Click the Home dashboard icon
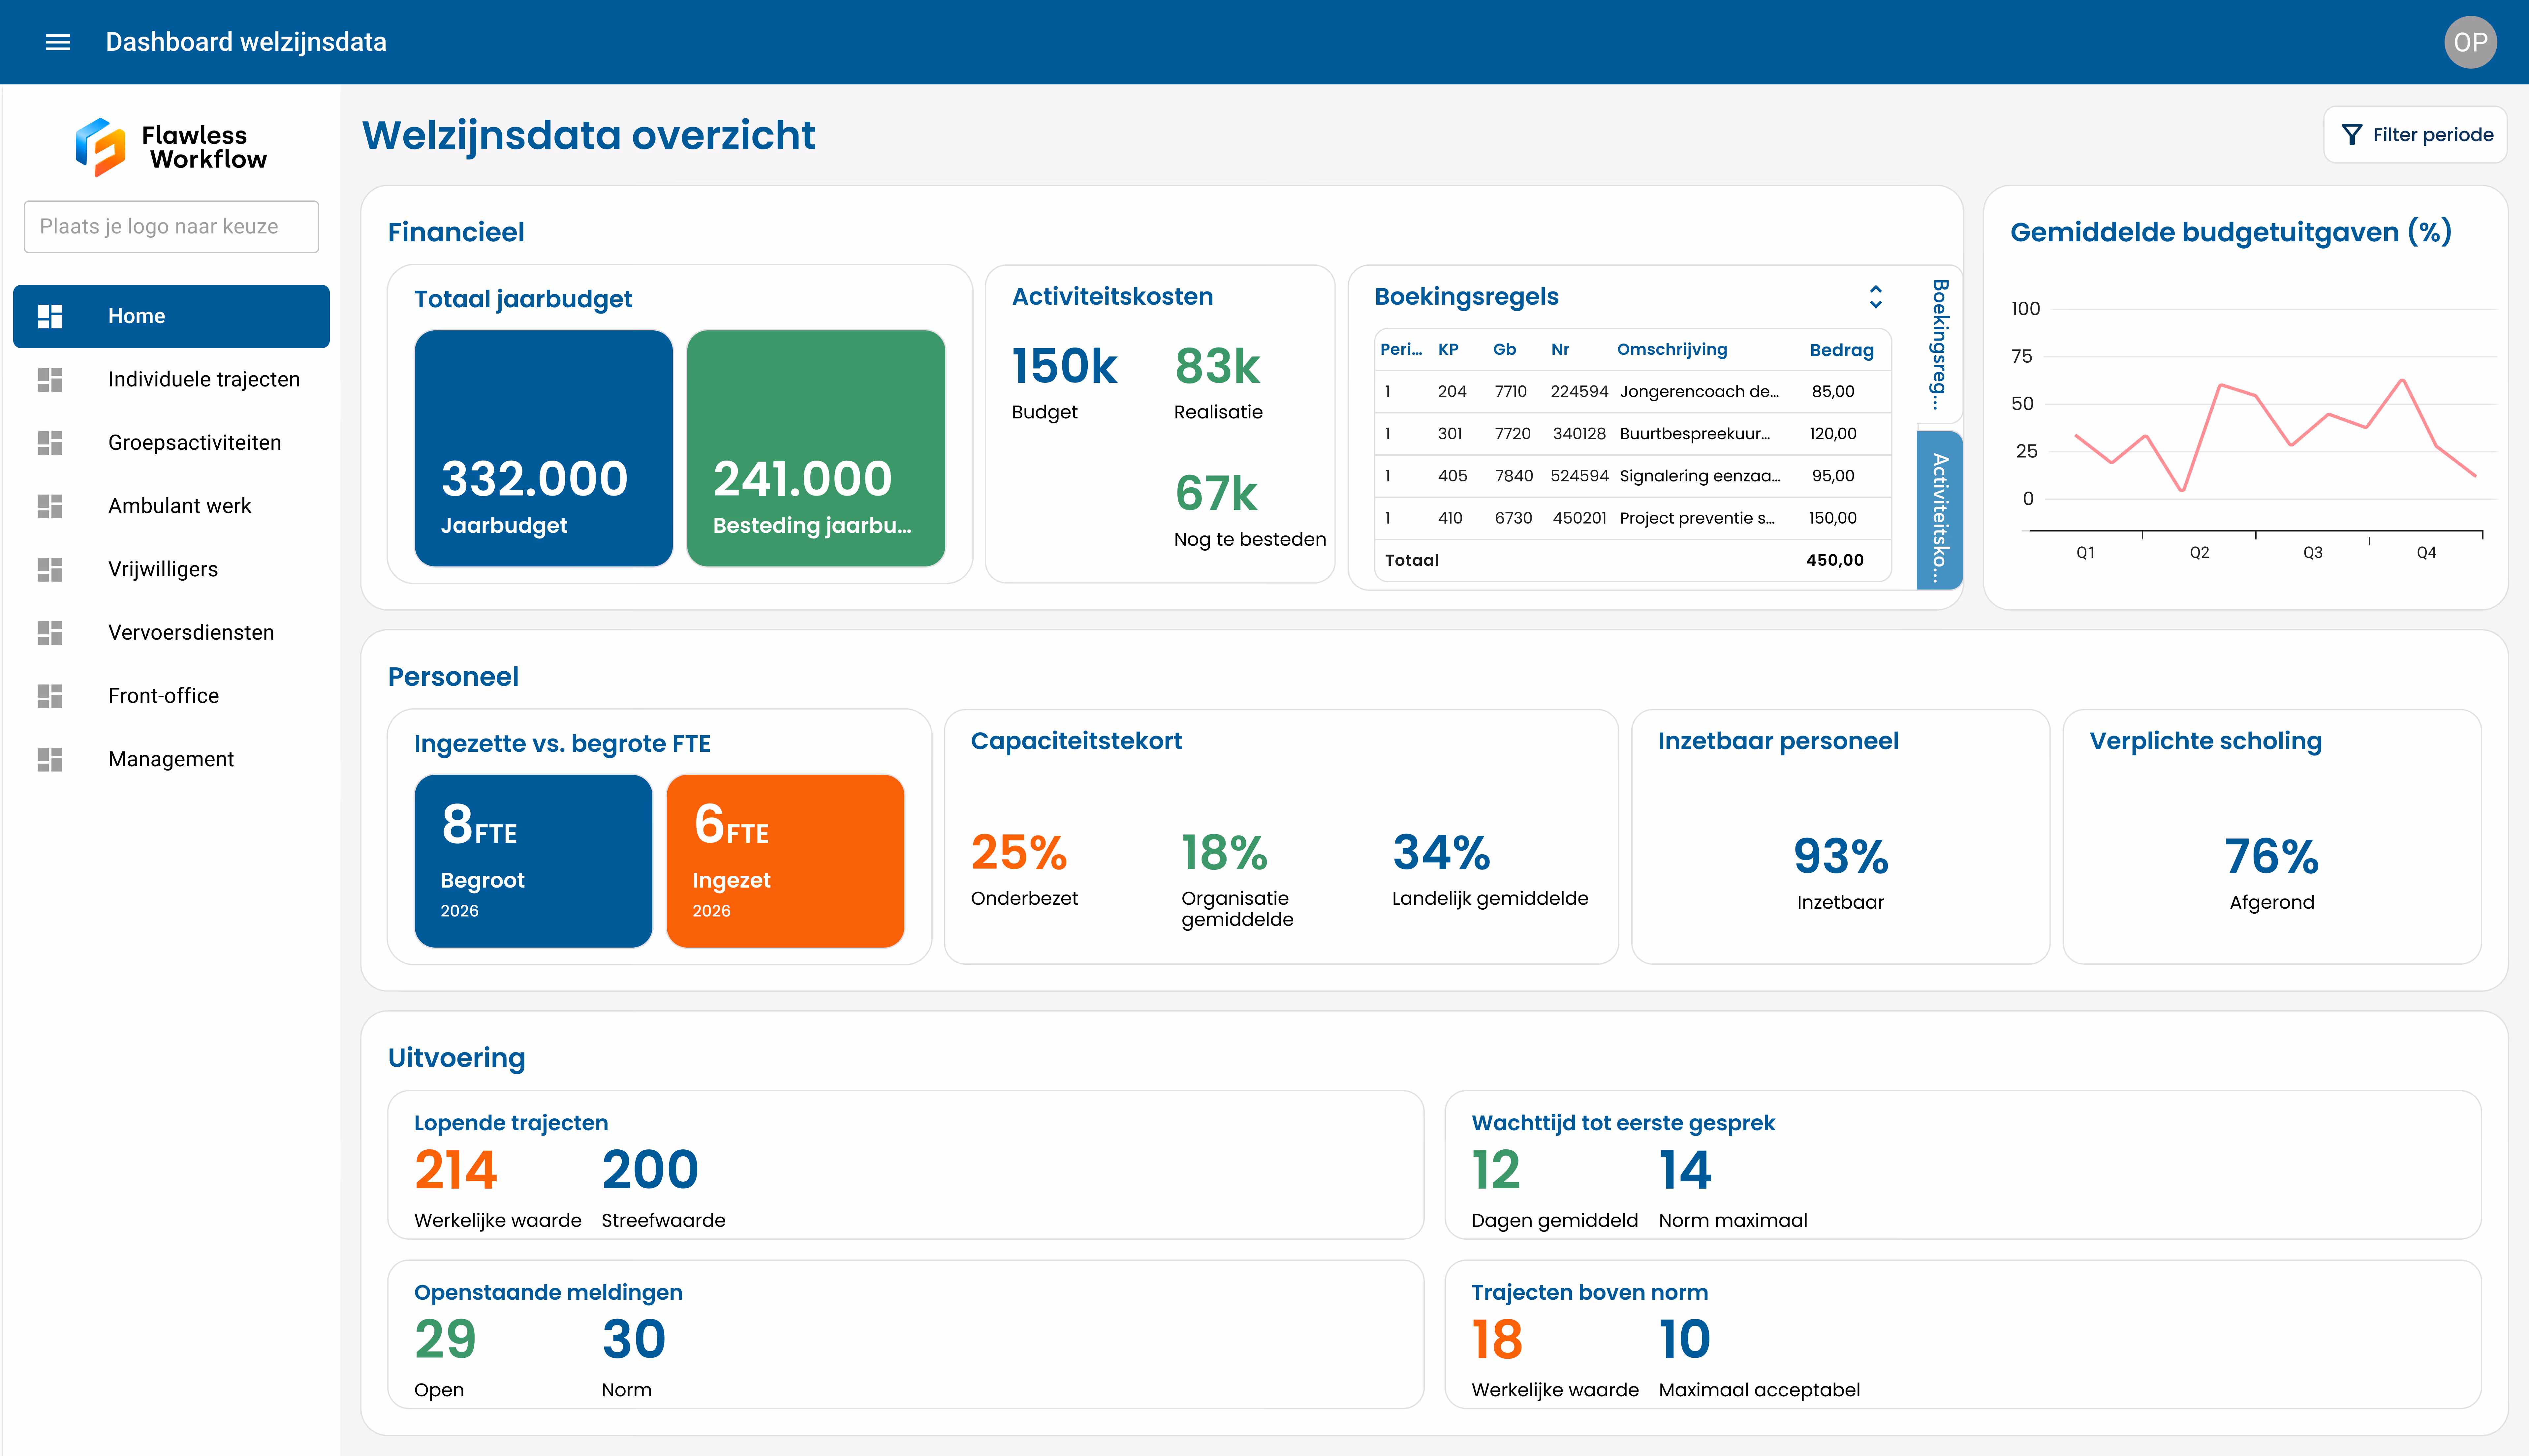Viewport: 2529px width, 1456px height. coord(50,316)
